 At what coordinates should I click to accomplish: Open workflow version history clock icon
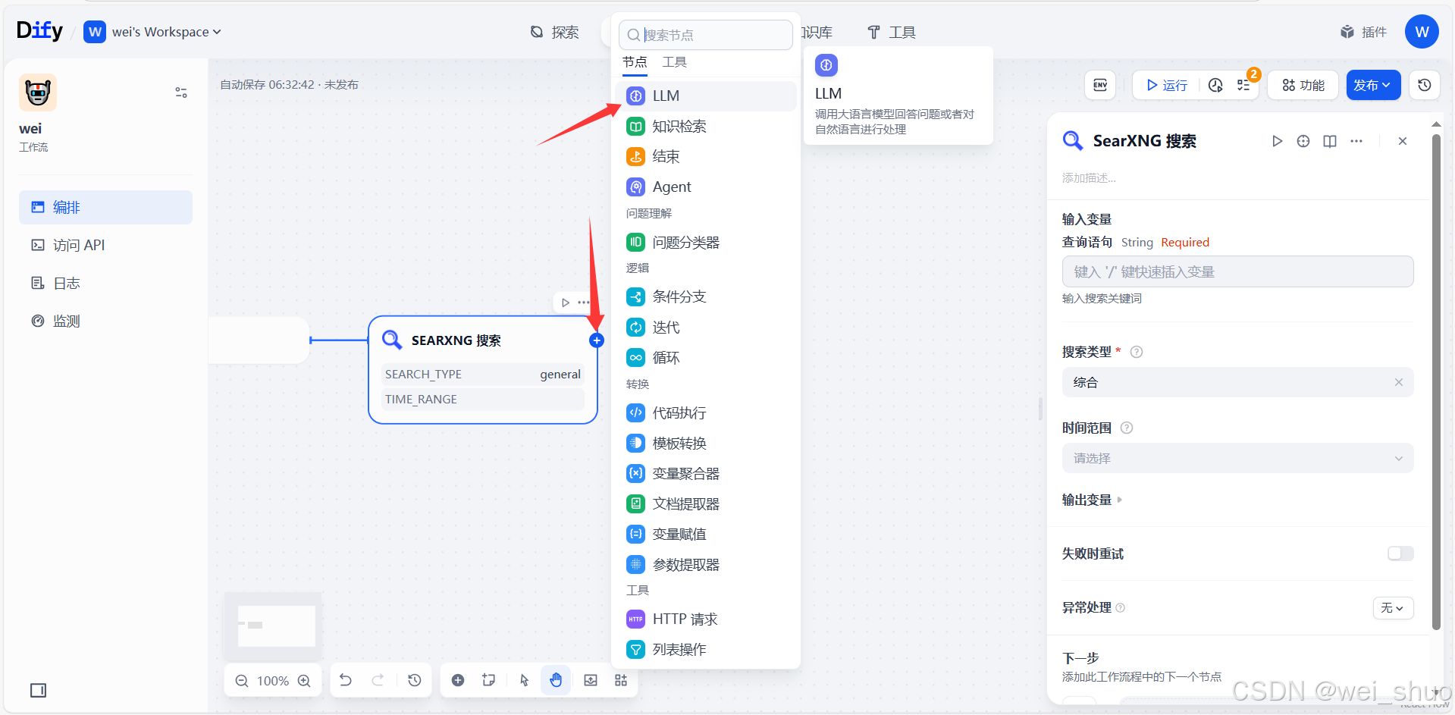(x=1424, y=85)
